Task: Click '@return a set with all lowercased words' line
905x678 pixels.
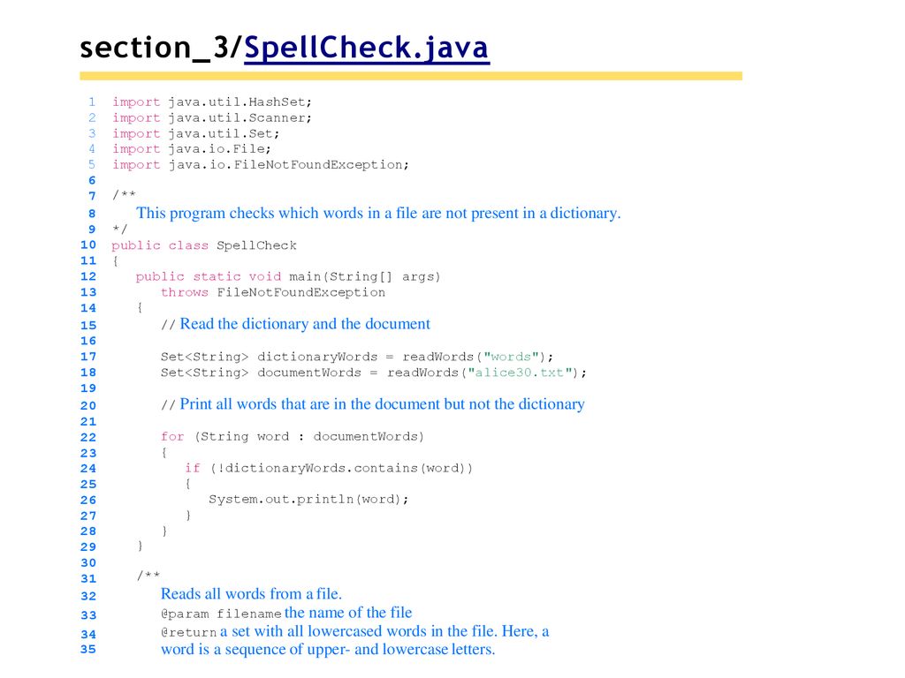Action: [355, 631]
